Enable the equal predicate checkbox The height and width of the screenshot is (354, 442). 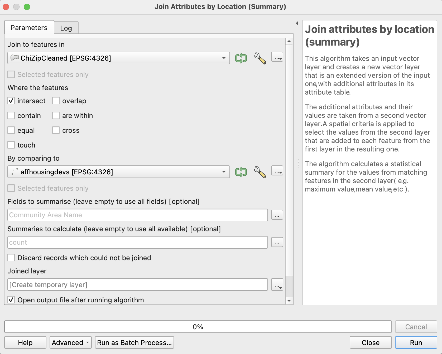pyautogui.click(x=11, y=130)
